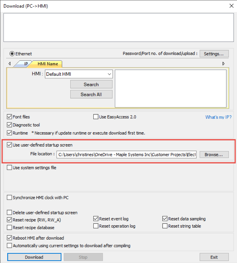Toggle Reset event log checkbox
This screenshot has height=263, width=237.
(96, 219)
